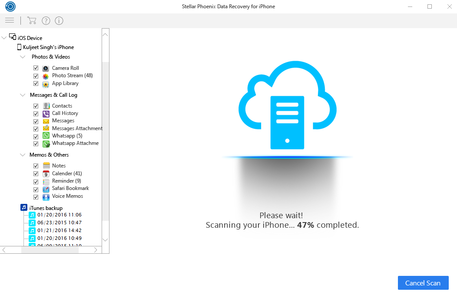
Task: Click the Notes icon
Action: coord(46,166)
